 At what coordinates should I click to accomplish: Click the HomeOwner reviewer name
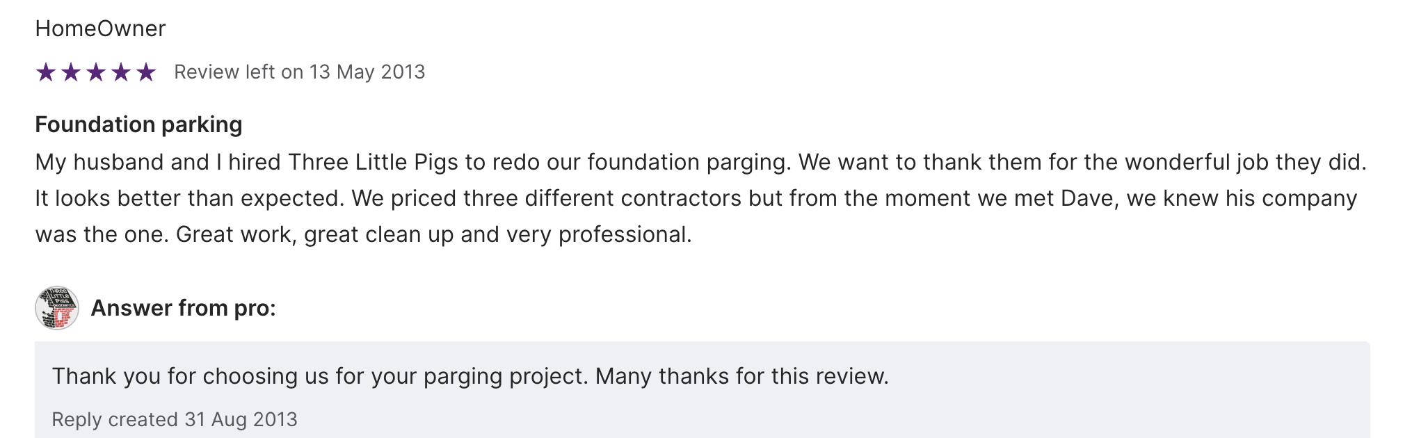[x=100, y=29]
